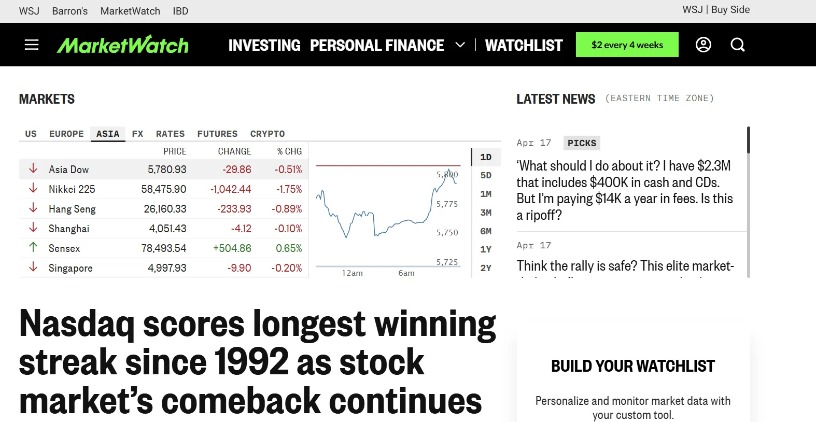
Task: Select the Crypto markets tab
Action: pos(268,134)
